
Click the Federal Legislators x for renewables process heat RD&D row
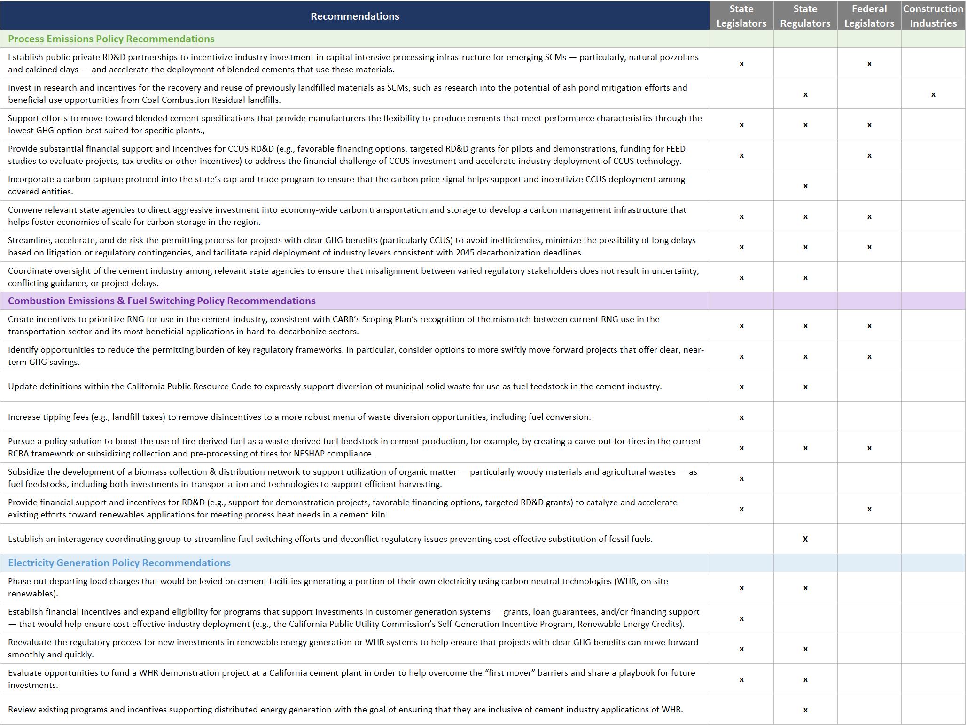click(869, 509)
